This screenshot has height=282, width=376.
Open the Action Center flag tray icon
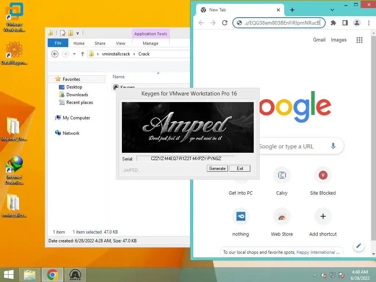tap(341, 275)
